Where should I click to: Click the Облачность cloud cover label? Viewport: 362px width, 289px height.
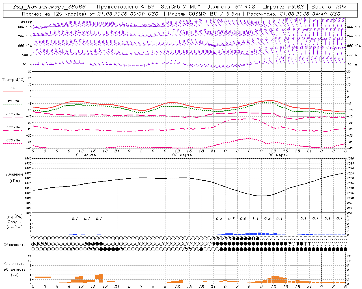point(14,245)
